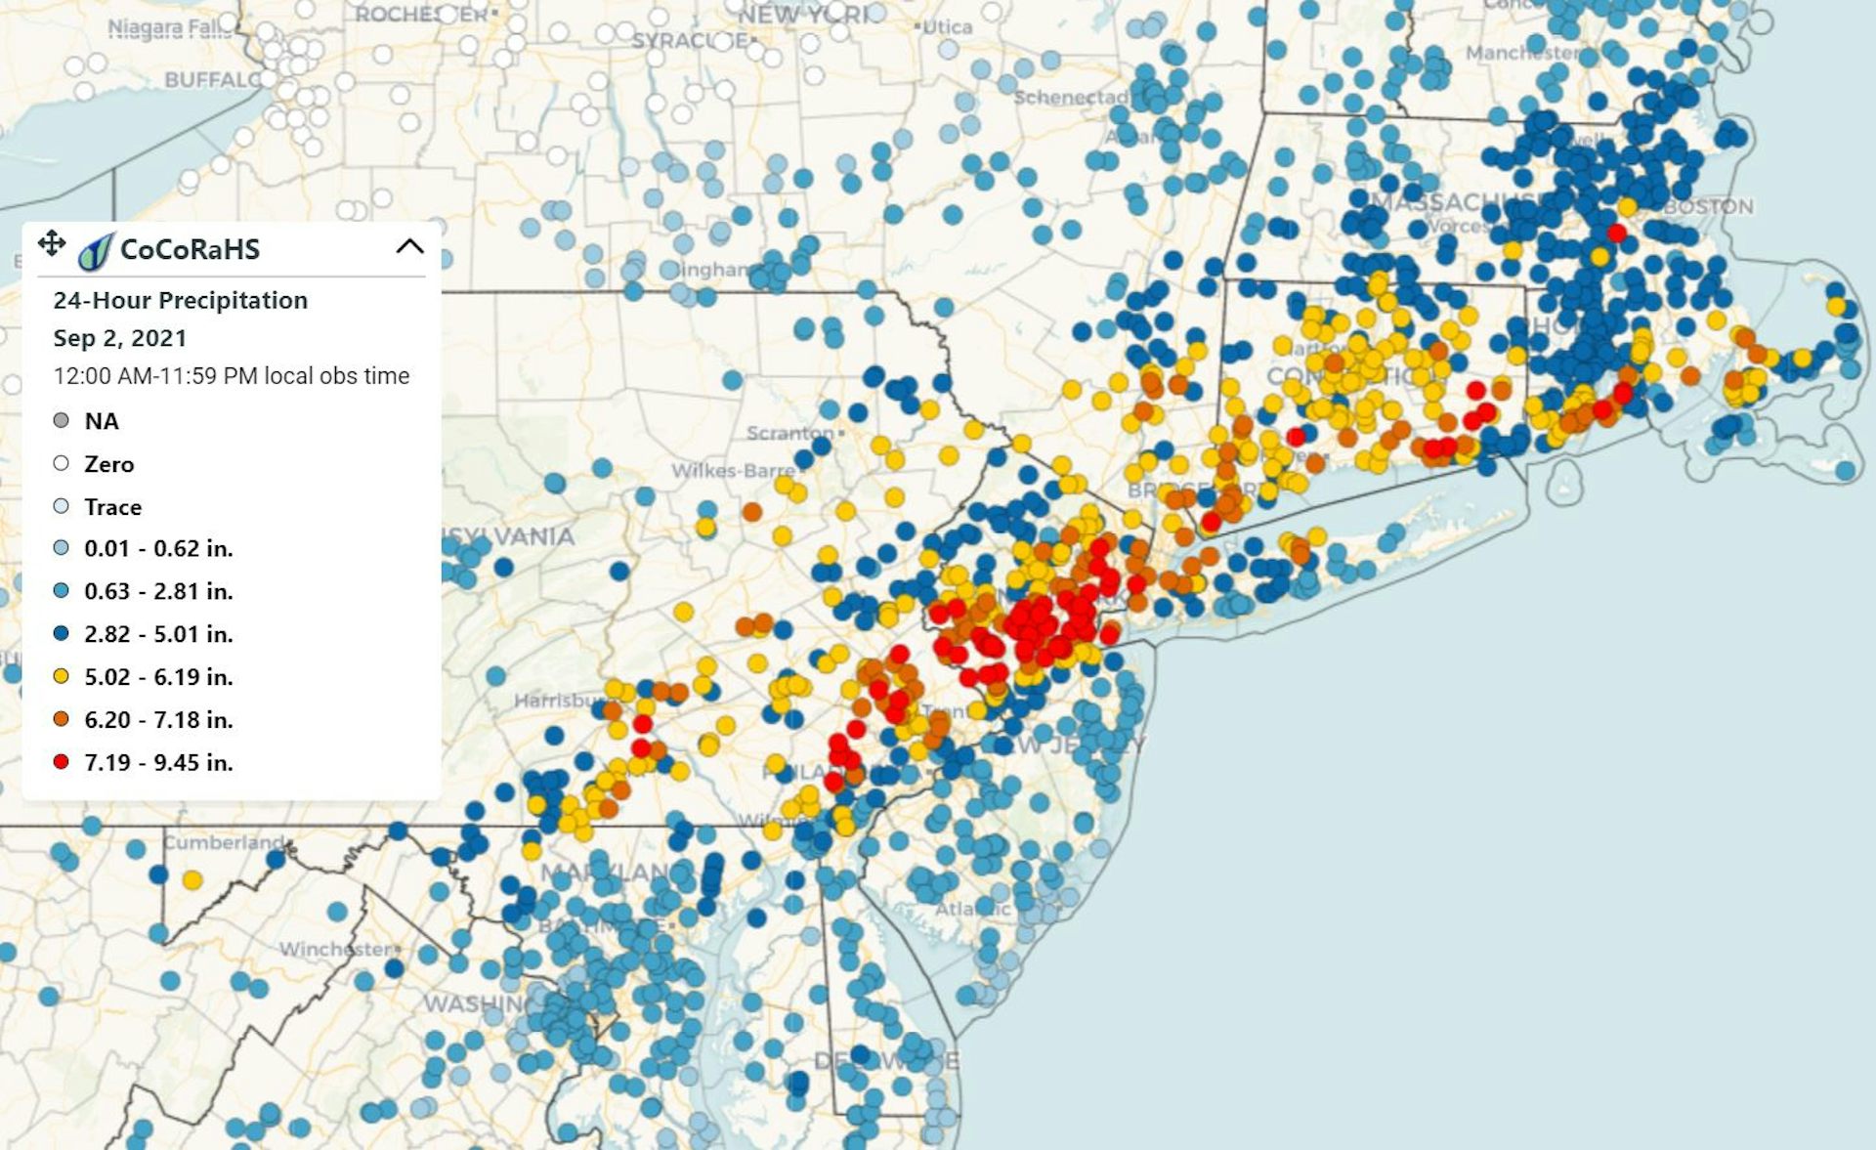
Task: Click the Scranton city label on map
Action: tap(789, 433)
